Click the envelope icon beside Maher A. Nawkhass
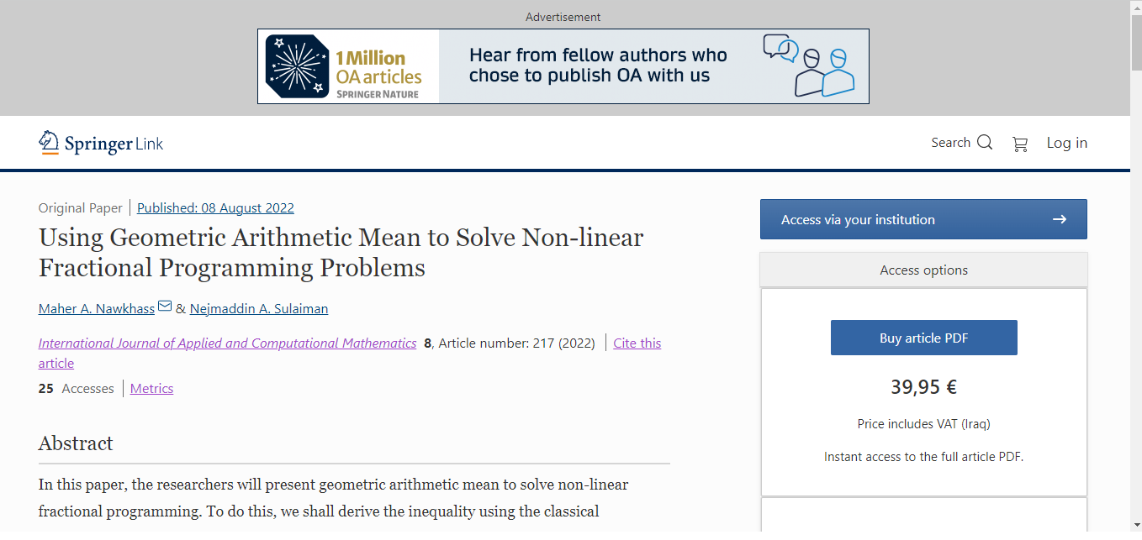This screenshot has width=1142, height=540. pos(165,307)
